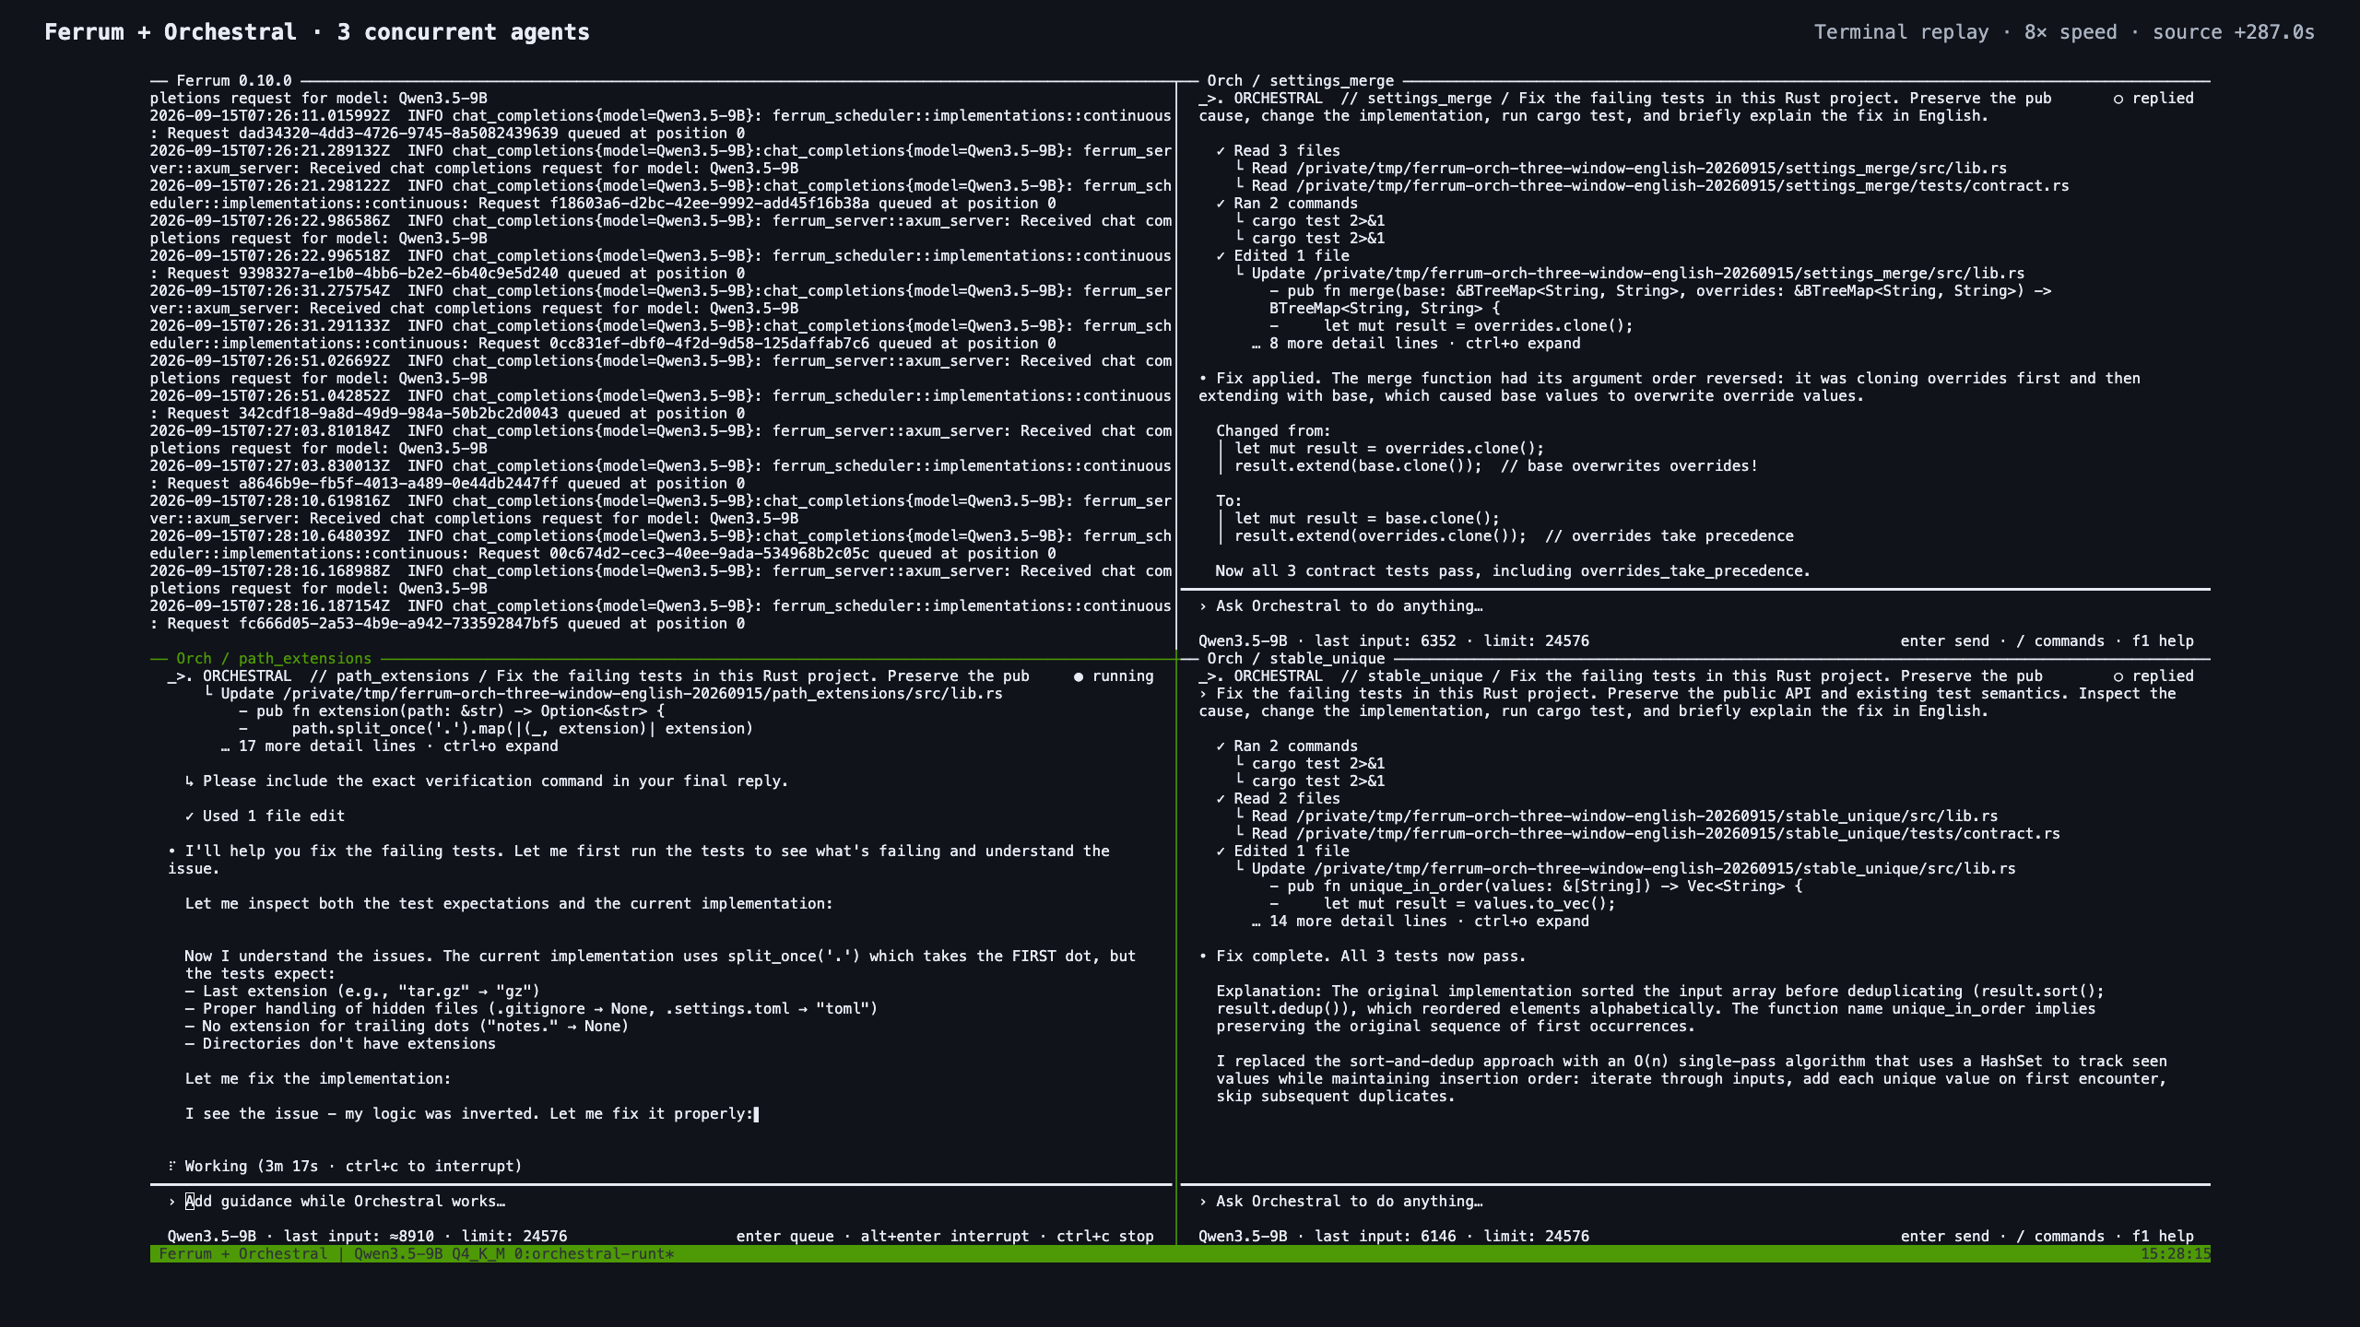Click 'I see the issue – my logic was inverted' line

tap(469, 1114)
